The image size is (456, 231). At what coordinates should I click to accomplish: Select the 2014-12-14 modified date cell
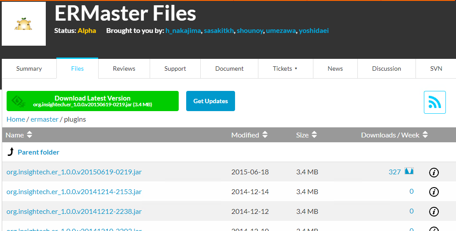point(250,191)
